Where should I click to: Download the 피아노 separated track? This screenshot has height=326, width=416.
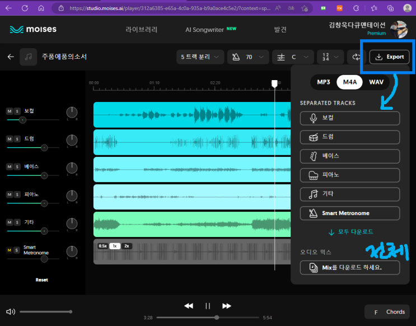[x=350, y=175]
